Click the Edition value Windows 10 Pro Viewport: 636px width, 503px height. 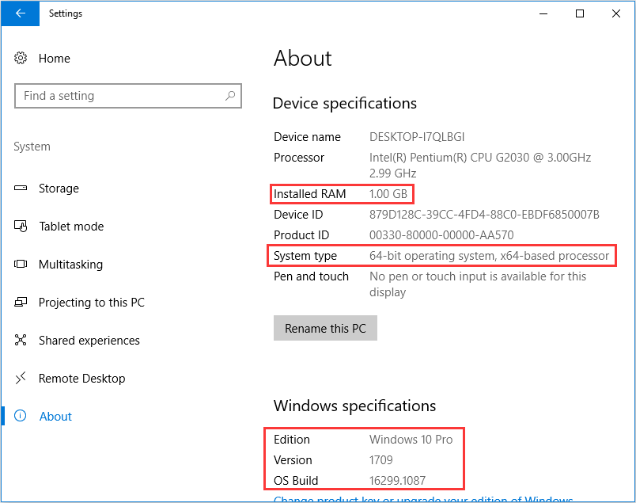[x=411, y=439]
